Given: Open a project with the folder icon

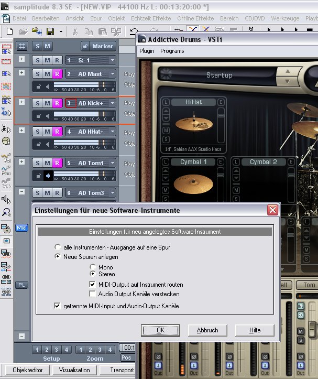Looking at the screenshot, I should pos(24,31).
